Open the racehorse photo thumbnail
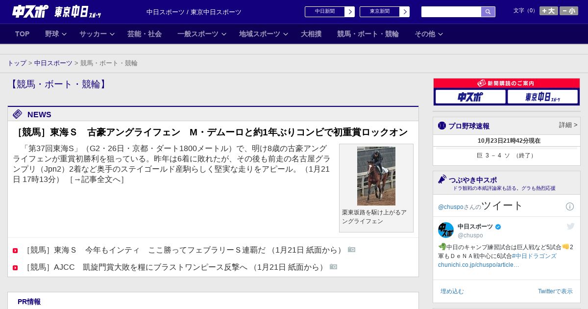 [376, 176]
